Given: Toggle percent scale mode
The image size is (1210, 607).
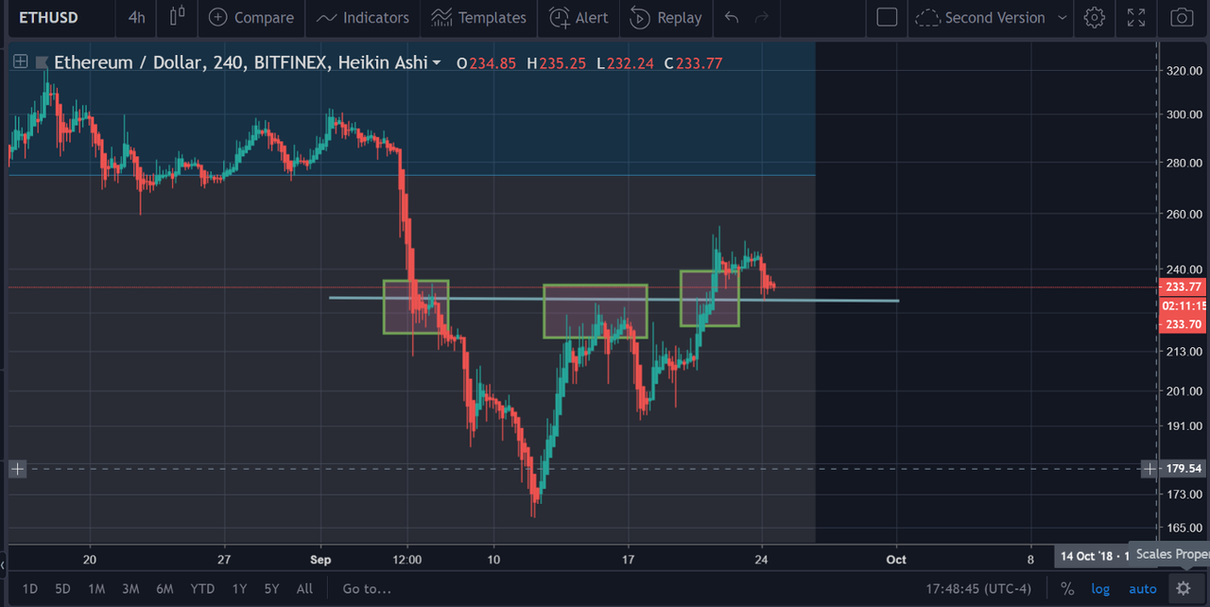Looking at the screenshot, I should 1067,588.
